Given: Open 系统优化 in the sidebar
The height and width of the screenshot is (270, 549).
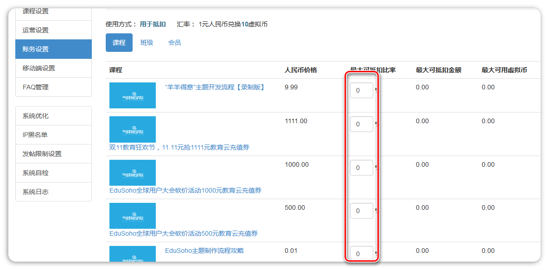Looking at the screenshot, I should tap(53, 116).
